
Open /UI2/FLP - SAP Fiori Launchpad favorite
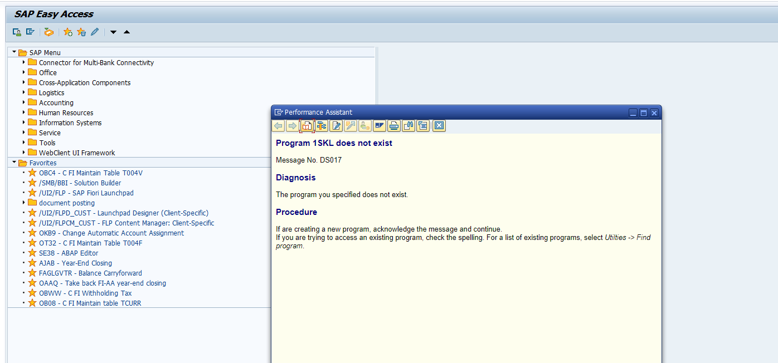pos(86,193)
